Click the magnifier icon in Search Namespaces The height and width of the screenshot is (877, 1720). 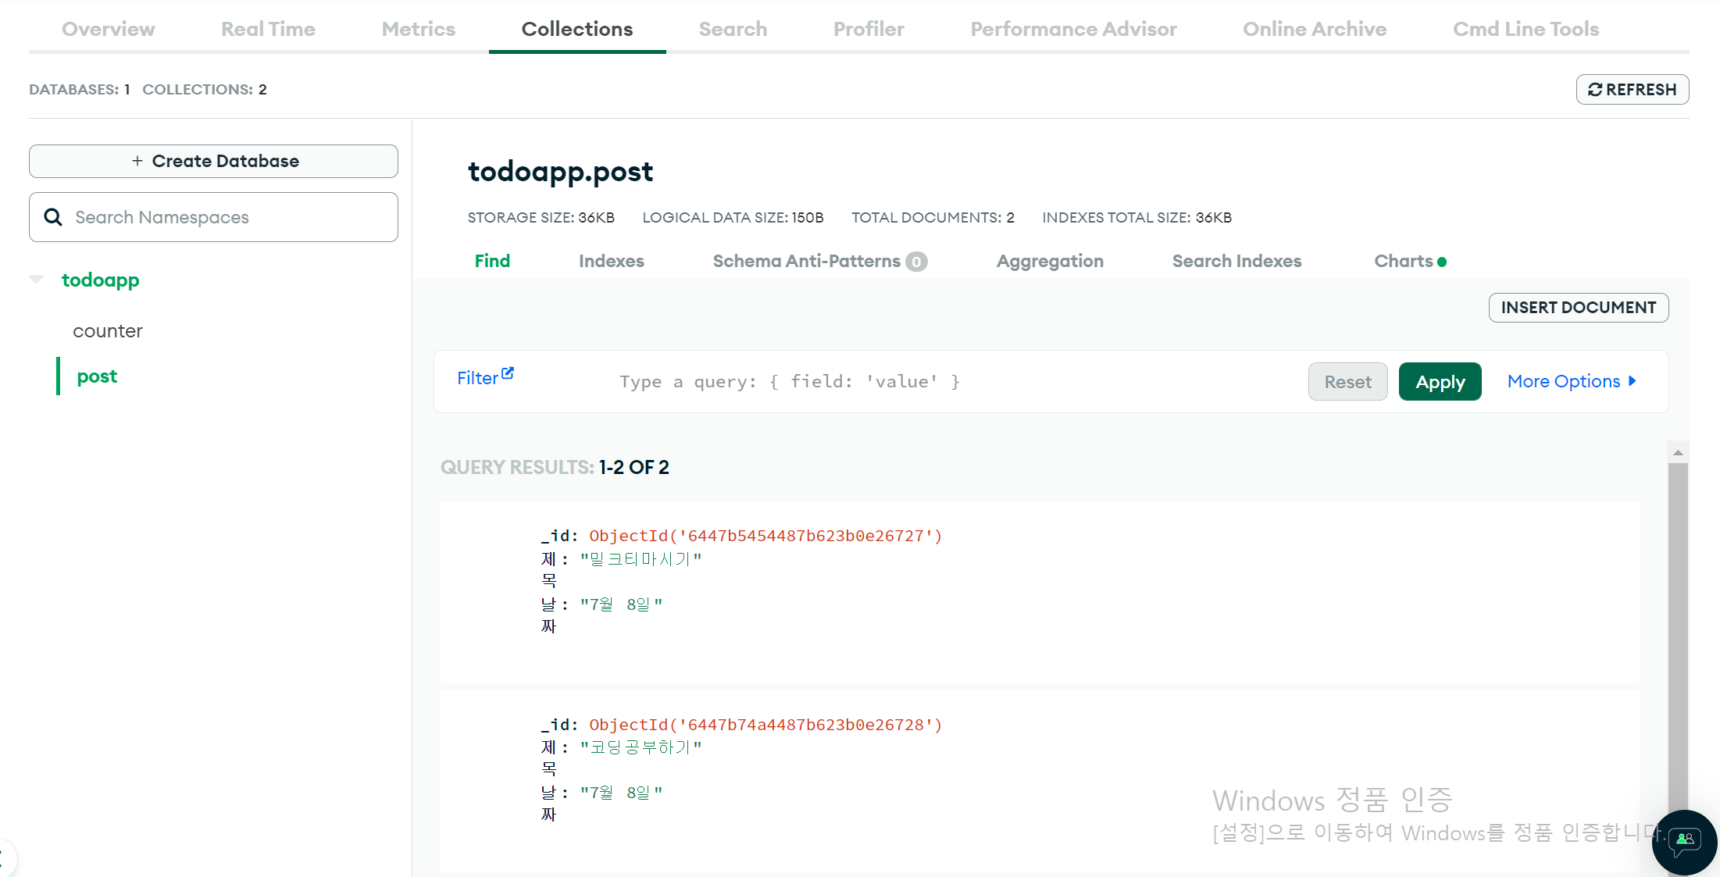pyautogui.click(x=53, y=217)
